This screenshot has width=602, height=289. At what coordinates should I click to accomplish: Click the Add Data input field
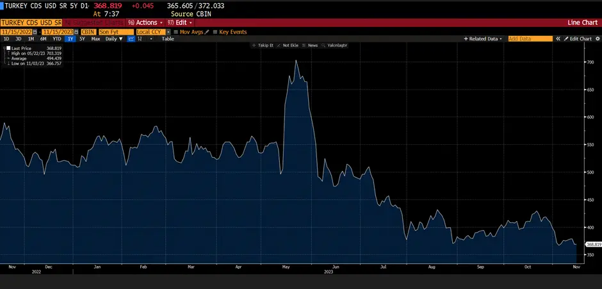point(530,39)
